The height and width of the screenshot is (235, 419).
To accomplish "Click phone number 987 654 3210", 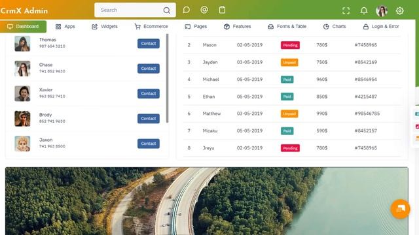I will 52,46.
